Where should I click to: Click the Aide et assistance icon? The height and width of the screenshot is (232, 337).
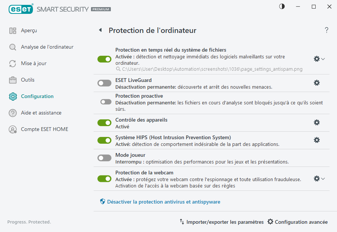tap(13, 113)
